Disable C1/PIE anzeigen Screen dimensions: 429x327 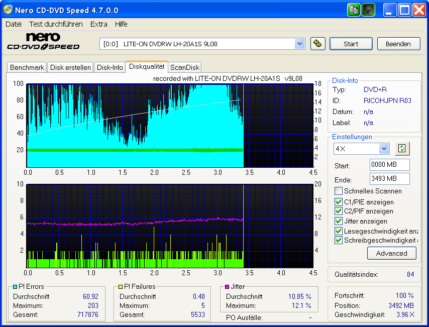(339, 202)
